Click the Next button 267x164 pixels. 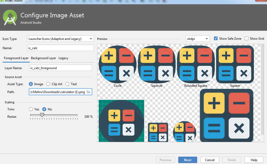[188, 160]
